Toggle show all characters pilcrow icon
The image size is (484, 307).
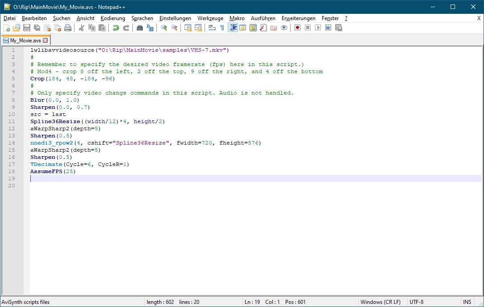222,28
